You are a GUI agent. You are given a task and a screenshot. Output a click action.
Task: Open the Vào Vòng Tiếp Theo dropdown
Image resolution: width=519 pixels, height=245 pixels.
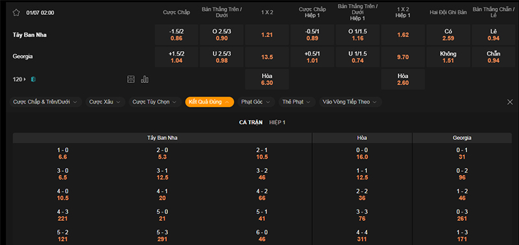[x=350, y=102]
